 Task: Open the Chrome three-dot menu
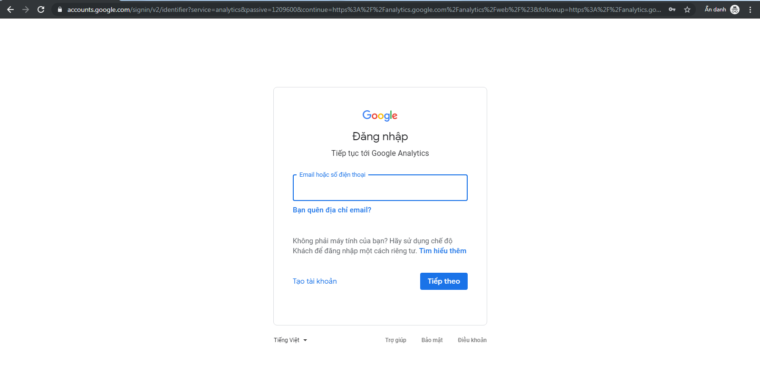click(x=750, y=10)
